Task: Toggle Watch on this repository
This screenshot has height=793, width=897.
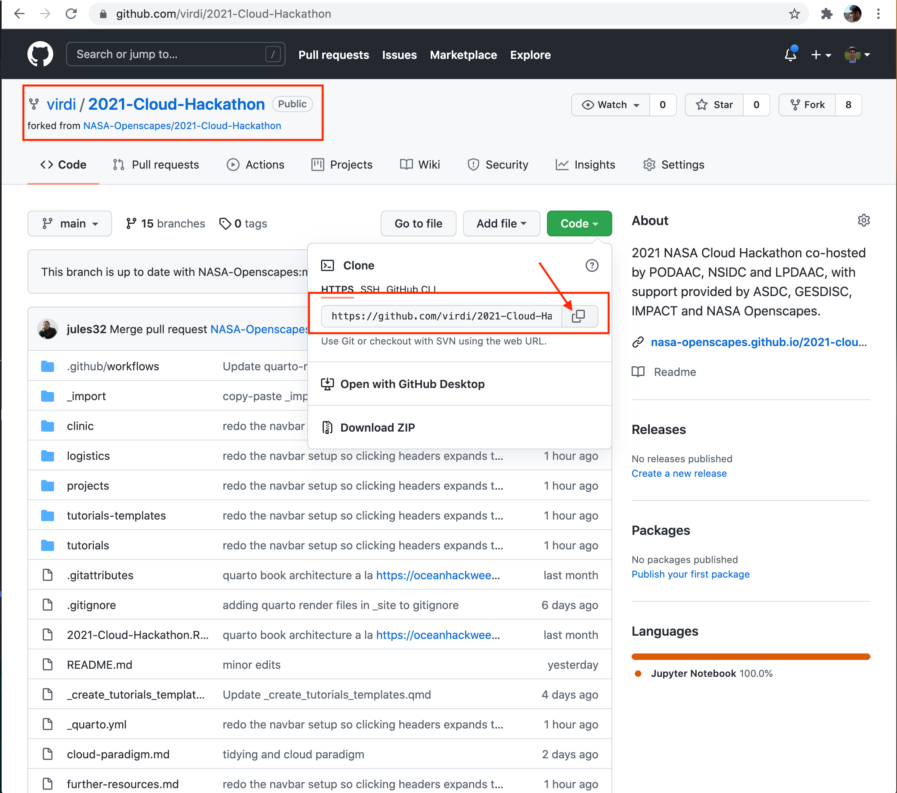Action: click(610, 105)
